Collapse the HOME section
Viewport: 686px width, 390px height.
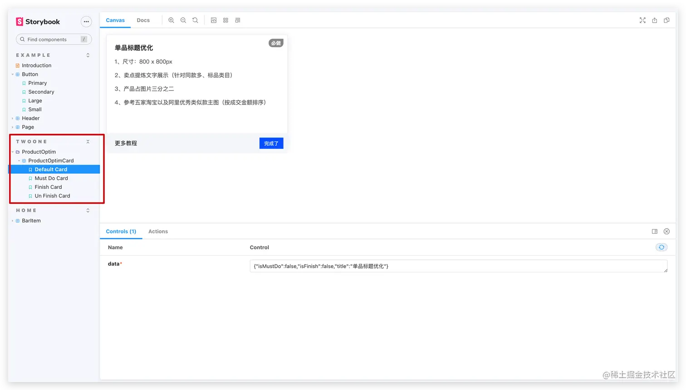(88, 211)
